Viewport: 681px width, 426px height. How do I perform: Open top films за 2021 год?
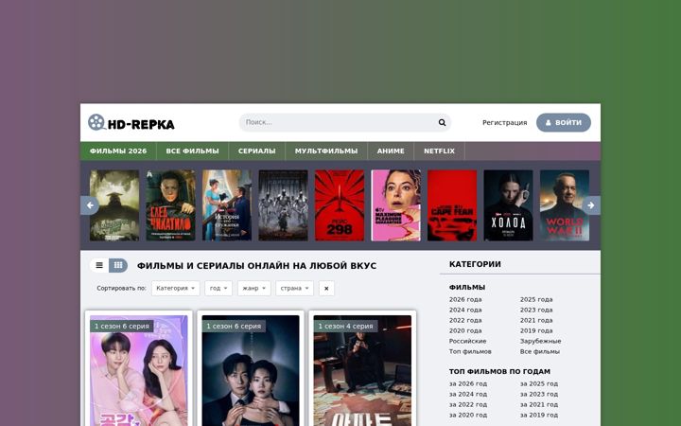tap(539, 405)
